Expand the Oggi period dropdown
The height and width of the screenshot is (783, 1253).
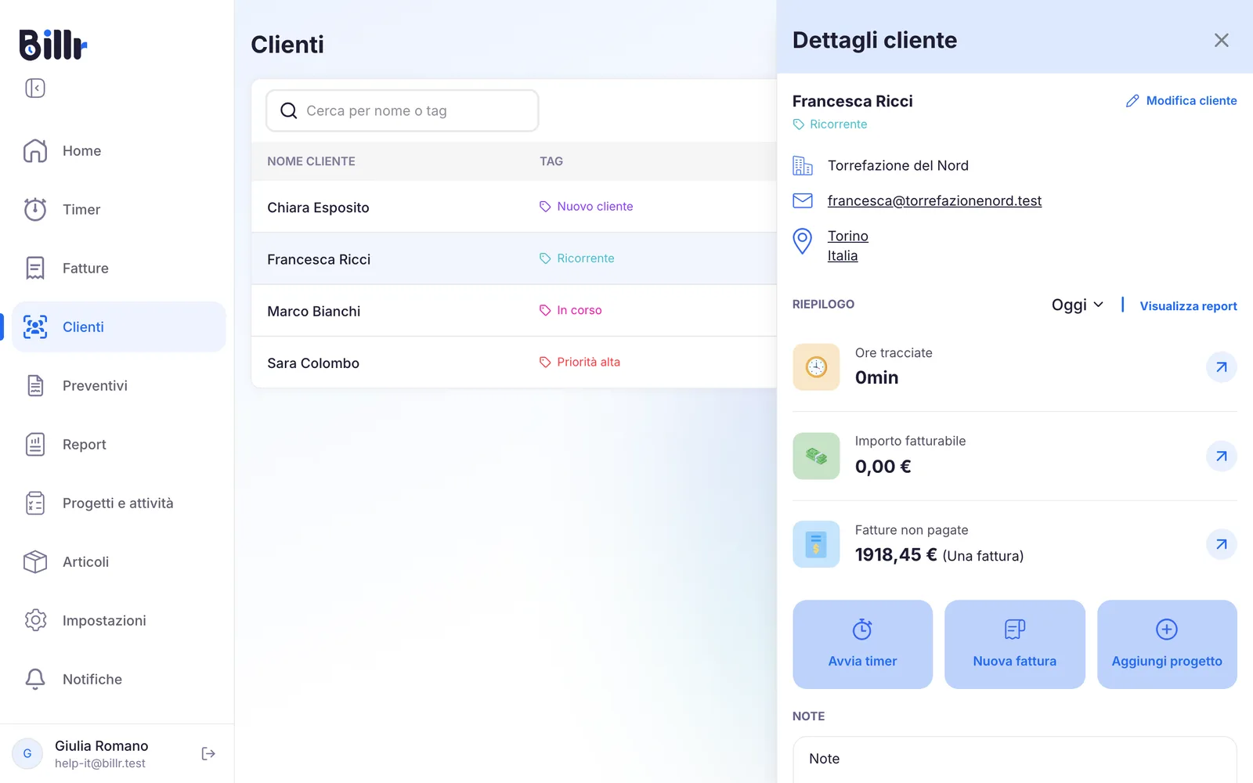1078,305
